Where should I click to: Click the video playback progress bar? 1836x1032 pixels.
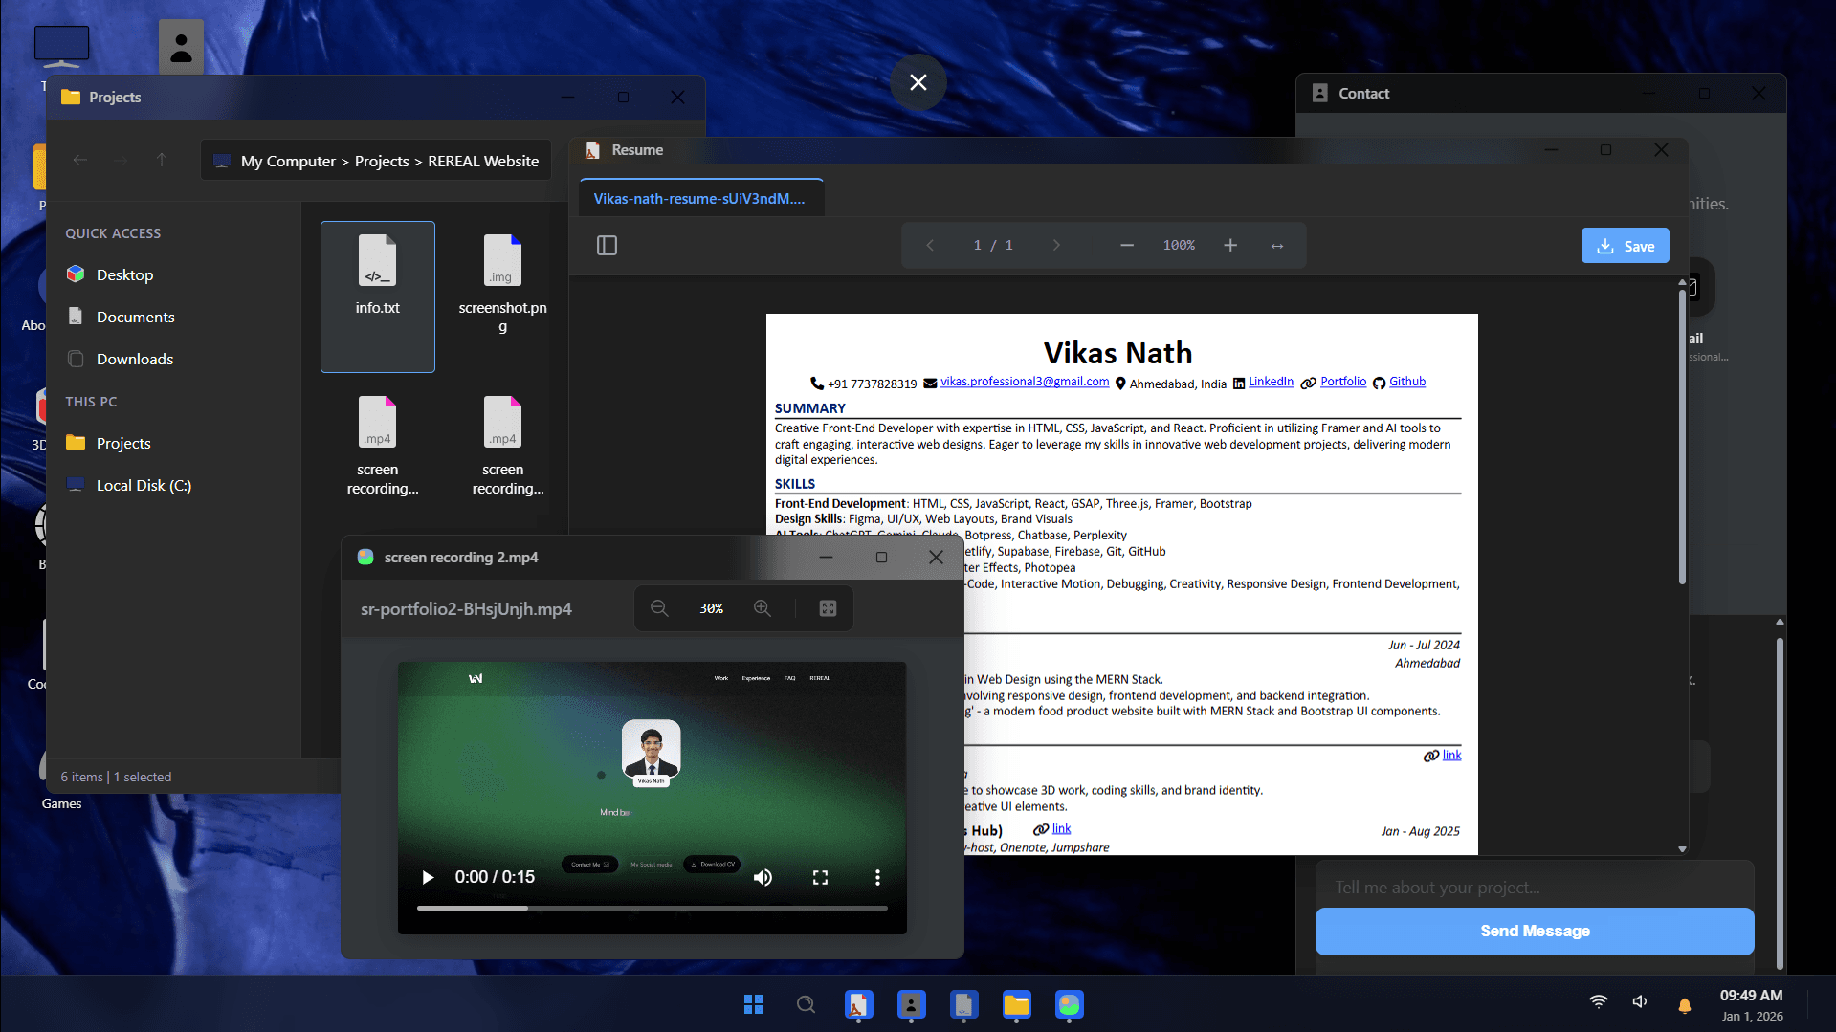point(652,907)
